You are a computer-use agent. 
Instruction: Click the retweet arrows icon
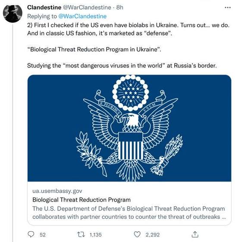point(81,234)
